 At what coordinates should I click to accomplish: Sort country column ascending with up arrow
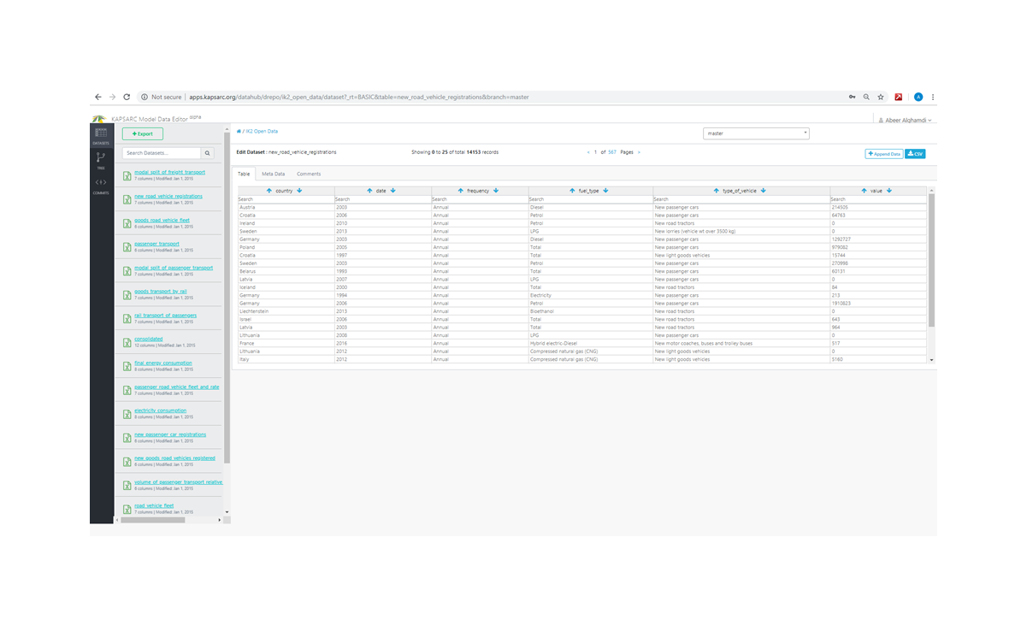(269, 191)
